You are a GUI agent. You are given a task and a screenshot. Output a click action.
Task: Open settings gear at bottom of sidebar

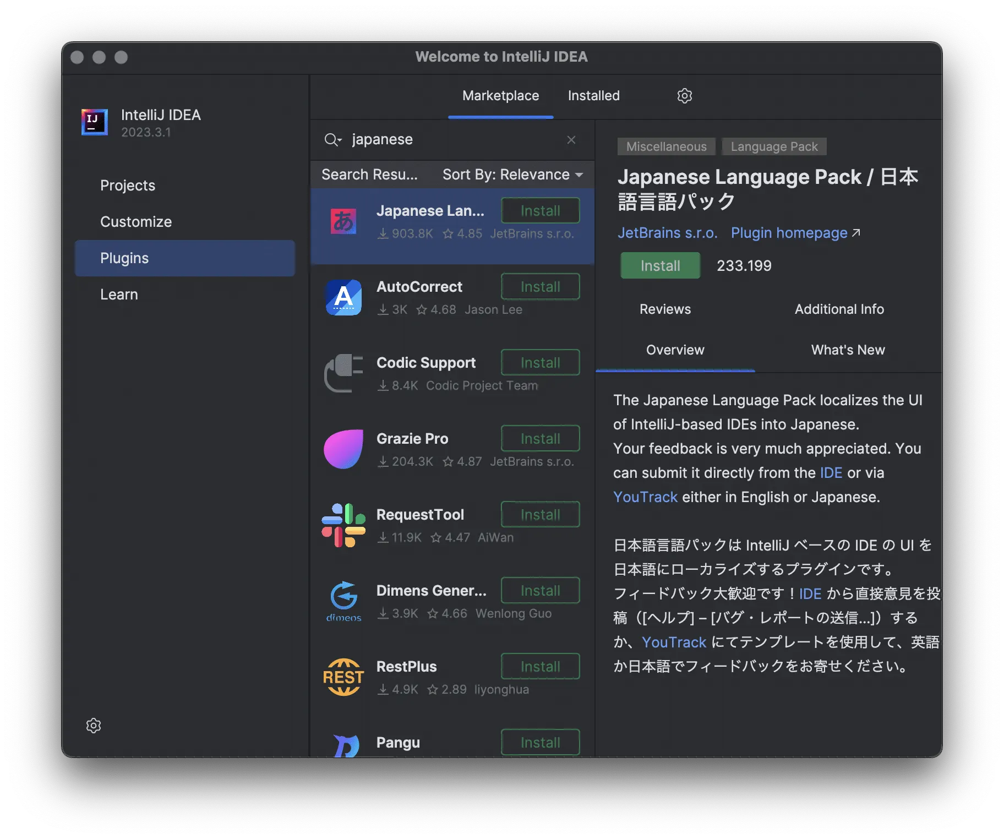[94, 726]
